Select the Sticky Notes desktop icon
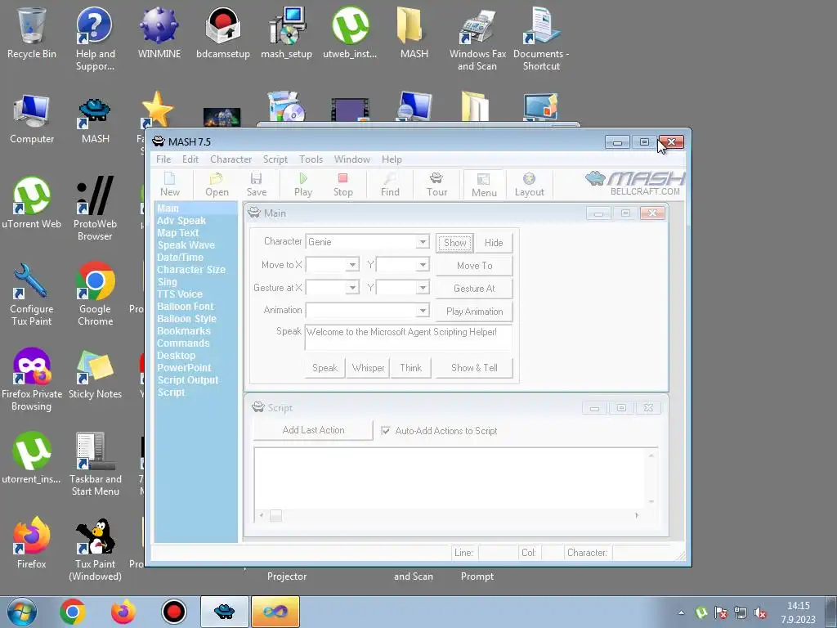Screen dimensions: 837x628 pos(95,374)
